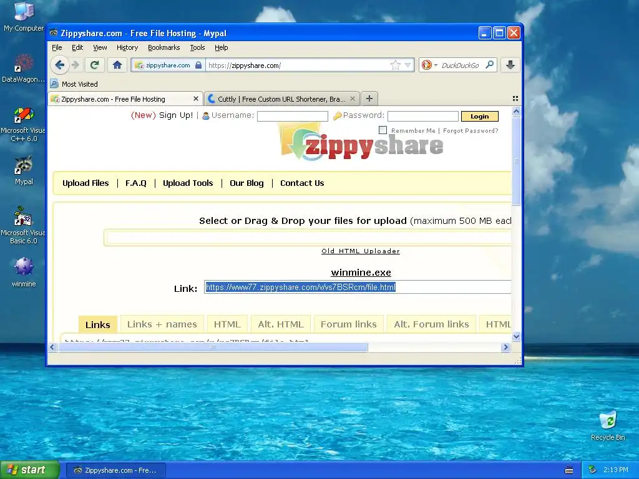Select the Links tab

tap(98, 324)
